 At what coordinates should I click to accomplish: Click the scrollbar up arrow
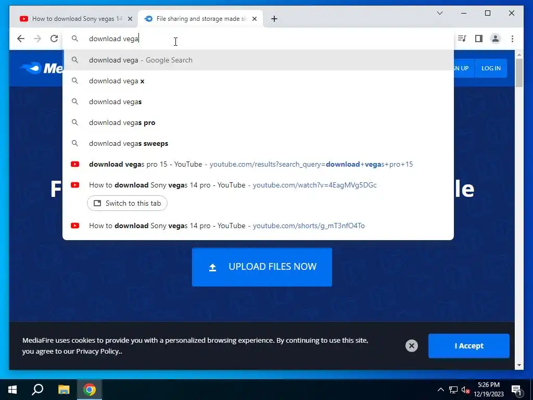point(519,54)
